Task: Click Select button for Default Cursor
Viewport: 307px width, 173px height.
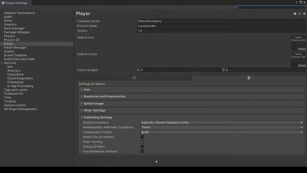Action: pyautogui.click(x=302, y=65)
